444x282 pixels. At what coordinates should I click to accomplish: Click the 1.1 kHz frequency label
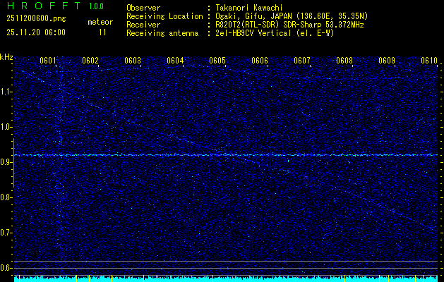(x=6, y=92)
